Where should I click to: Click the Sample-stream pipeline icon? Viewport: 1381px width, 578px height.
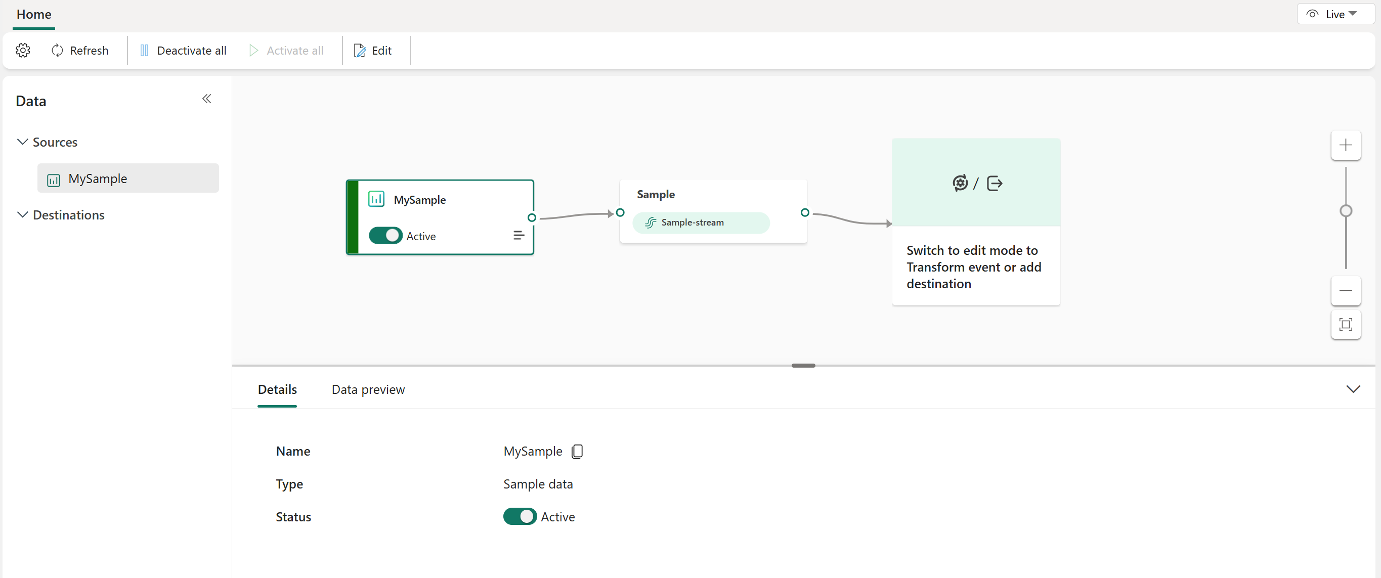tap(651, 222)
